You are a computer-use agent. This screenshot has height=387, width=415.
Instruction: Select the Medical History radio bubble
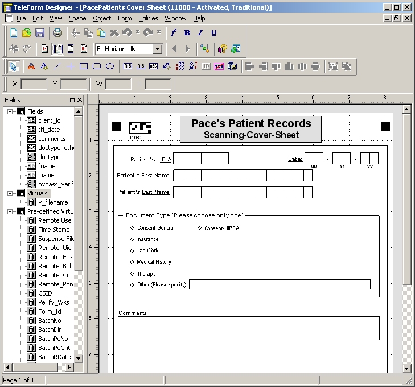132,262
